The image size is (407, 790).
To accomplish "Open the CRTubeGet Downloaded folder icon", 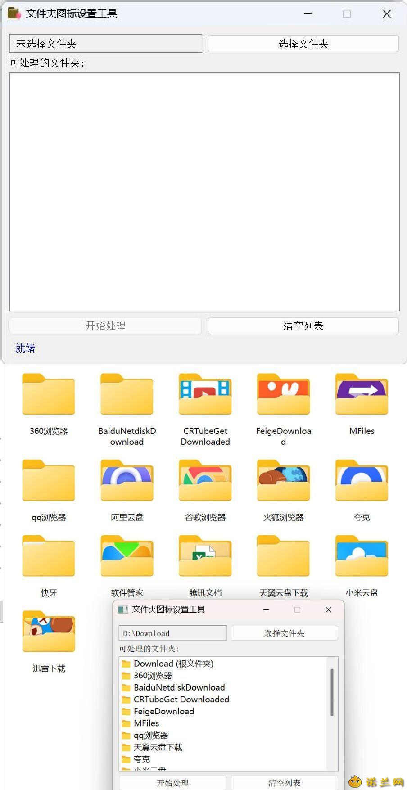I will coord(205,394).
